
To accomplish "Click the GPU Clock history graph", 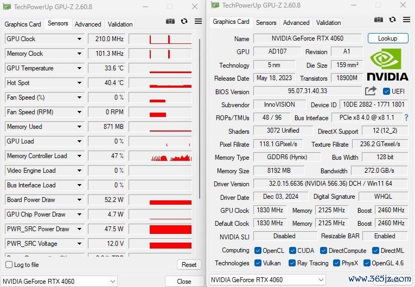I will pos(160,39).
